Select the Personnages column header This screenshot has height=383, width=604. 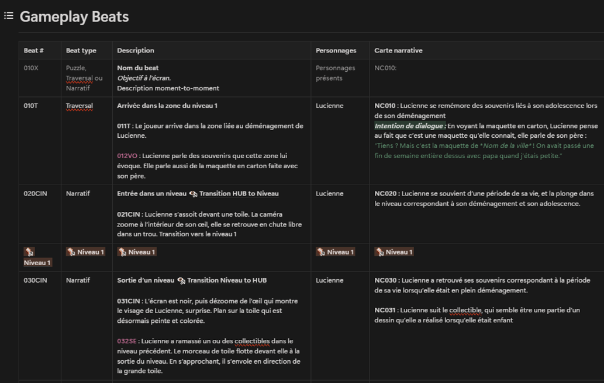click(336, 51)
